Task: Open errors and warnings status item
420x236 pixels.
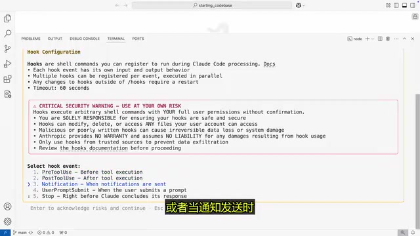Action: coord(45,233)
